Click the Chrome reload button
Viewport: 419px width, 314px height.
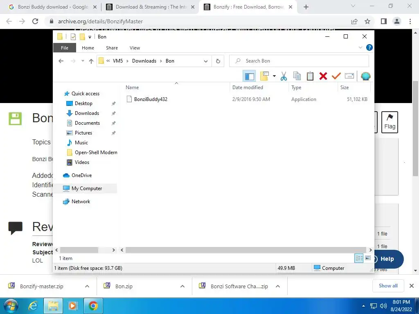point(35,21)
